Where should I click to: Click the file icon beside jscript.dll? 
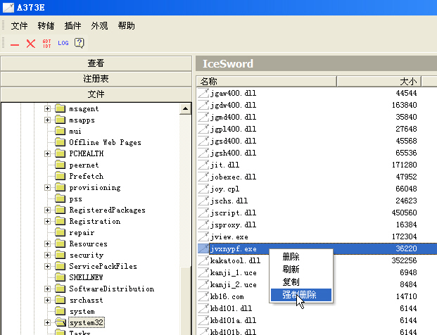pos(203,213)
